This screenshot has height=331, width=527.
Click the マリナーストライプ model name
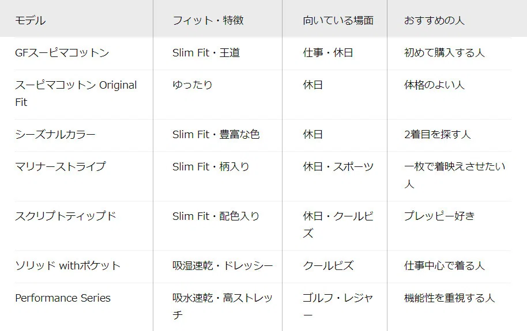[x=61, y=167]
